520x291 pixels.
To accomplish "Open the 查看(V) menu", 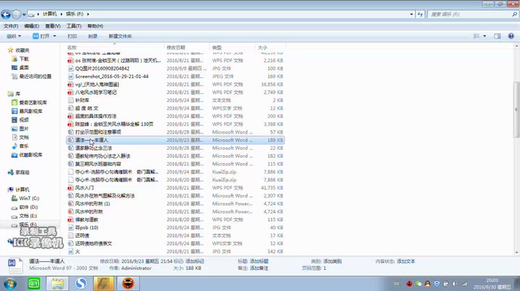I will 53,26.
